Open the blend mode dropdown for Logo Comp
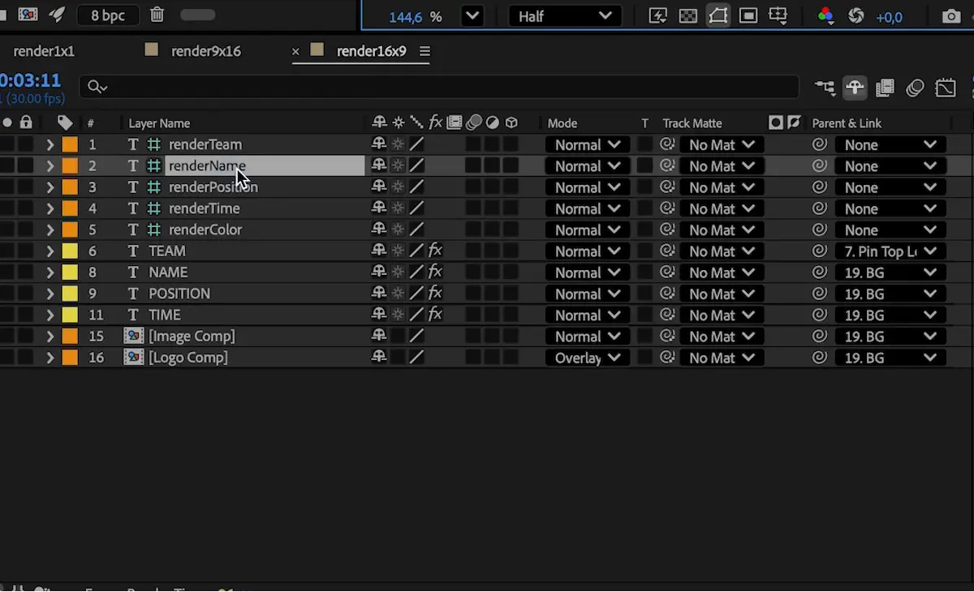The width and height of the screenshot is (974, 592). (x=587, y=358)
